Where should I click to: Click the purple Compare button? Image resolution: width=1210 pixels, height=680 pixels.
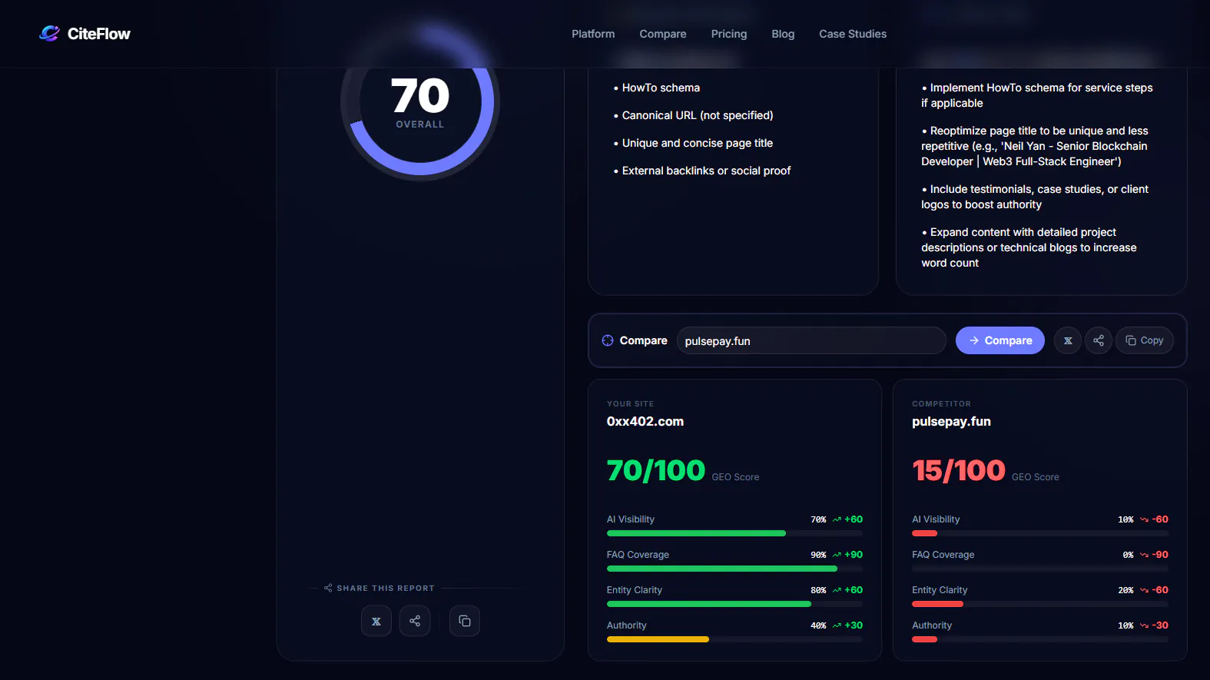click(1000, 340)
